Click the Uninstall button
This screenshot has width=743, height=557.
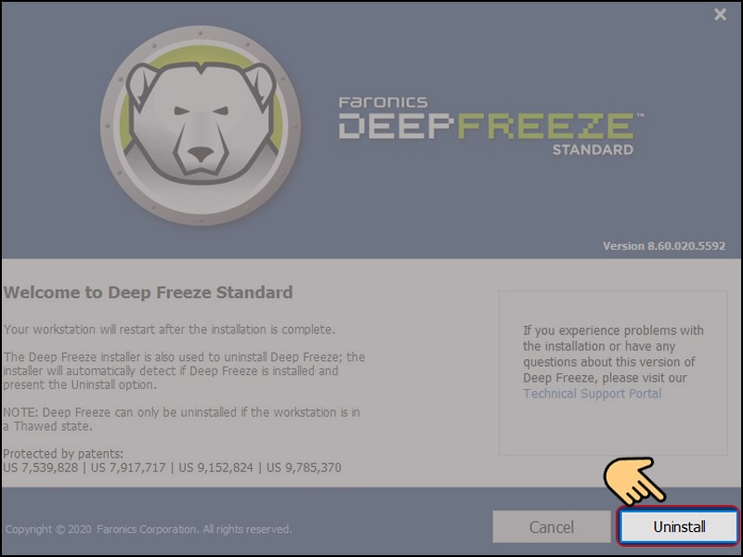(678, 526)
